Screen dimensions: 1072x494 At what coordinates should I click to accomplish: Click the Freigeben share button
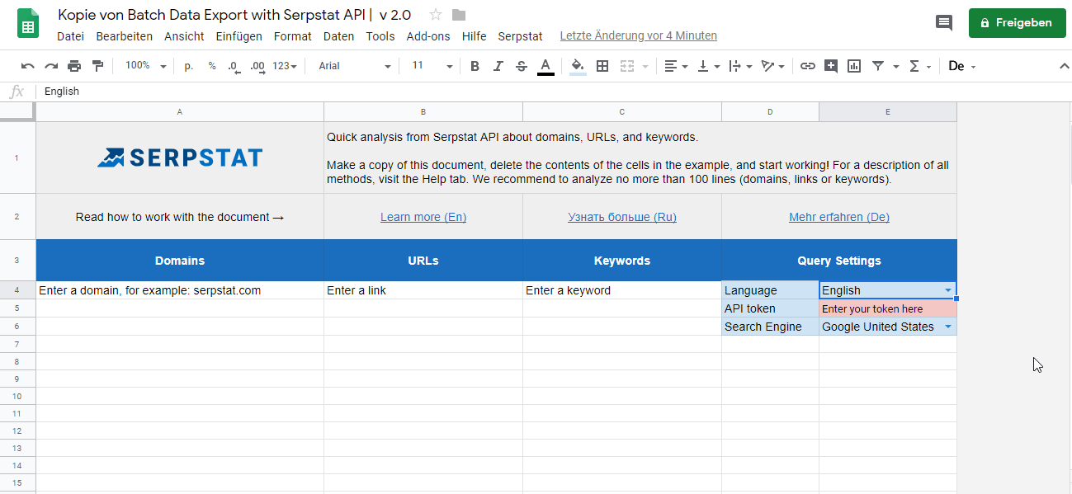1016,23
